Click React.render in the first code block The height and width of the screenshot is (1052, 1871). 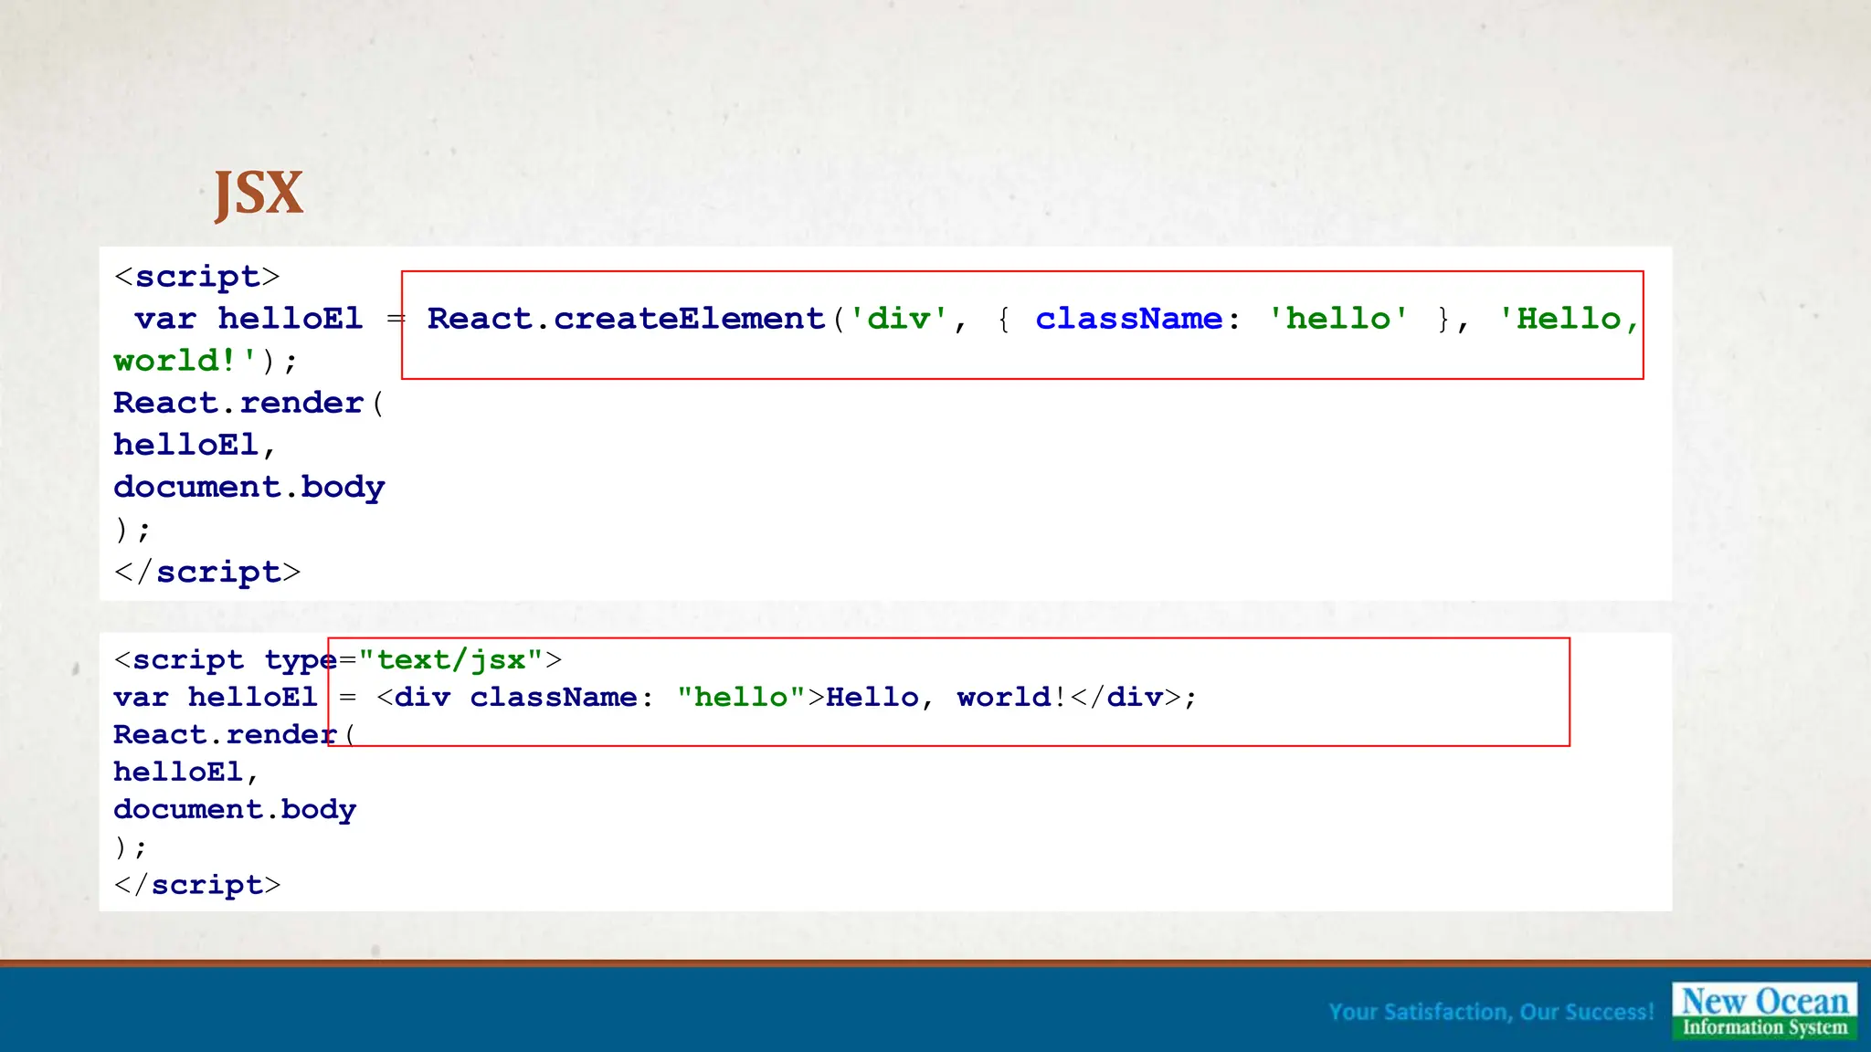point(238,403)
